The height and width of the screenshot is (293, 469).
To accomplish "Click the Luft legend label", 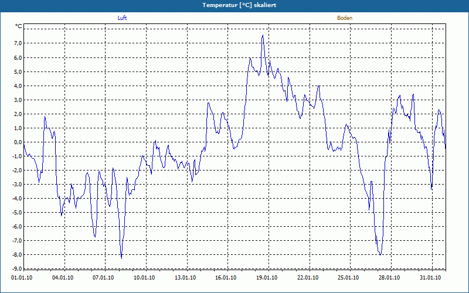I will coord(122,18).
